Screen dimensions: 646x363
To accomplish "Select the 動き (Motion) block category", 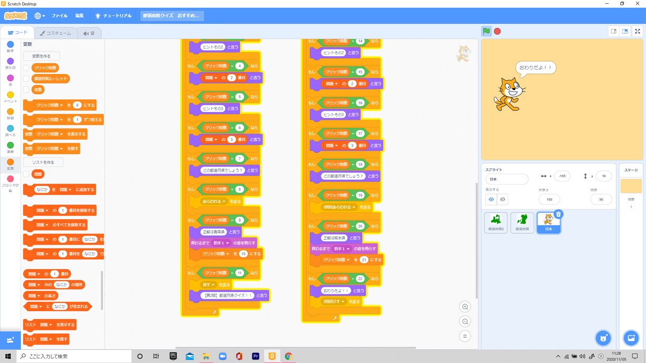I will pyautogui.click(x=10, y=47).
